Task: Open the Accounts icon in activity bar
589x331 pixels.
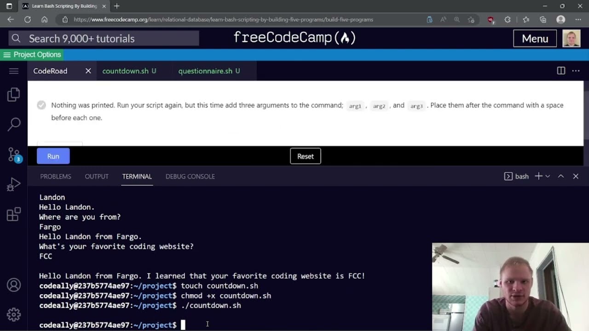Action: (14, 285)
